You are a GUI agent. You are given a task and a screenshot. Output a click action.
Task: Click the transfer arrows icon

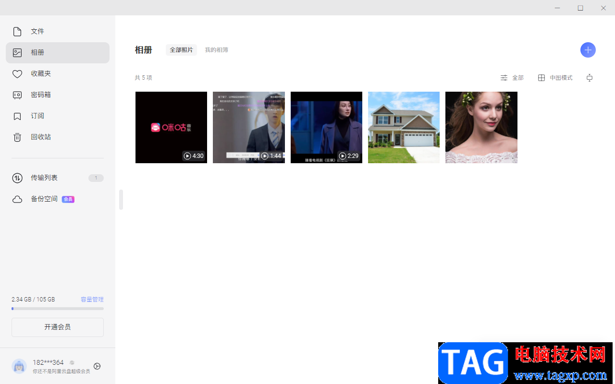click(x=17, y=178)
